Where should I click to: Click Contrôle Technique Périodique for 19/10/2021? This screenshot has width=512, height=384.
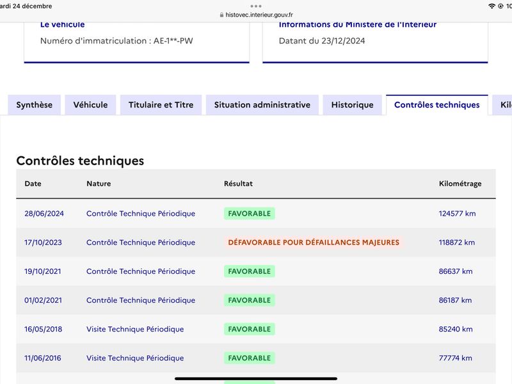point(141,271)
